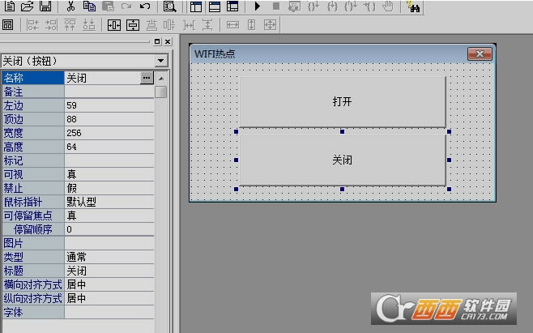Open the 关闭(按钮) component selector dropdown
This screenshot has height=333, width=533.
160,61
